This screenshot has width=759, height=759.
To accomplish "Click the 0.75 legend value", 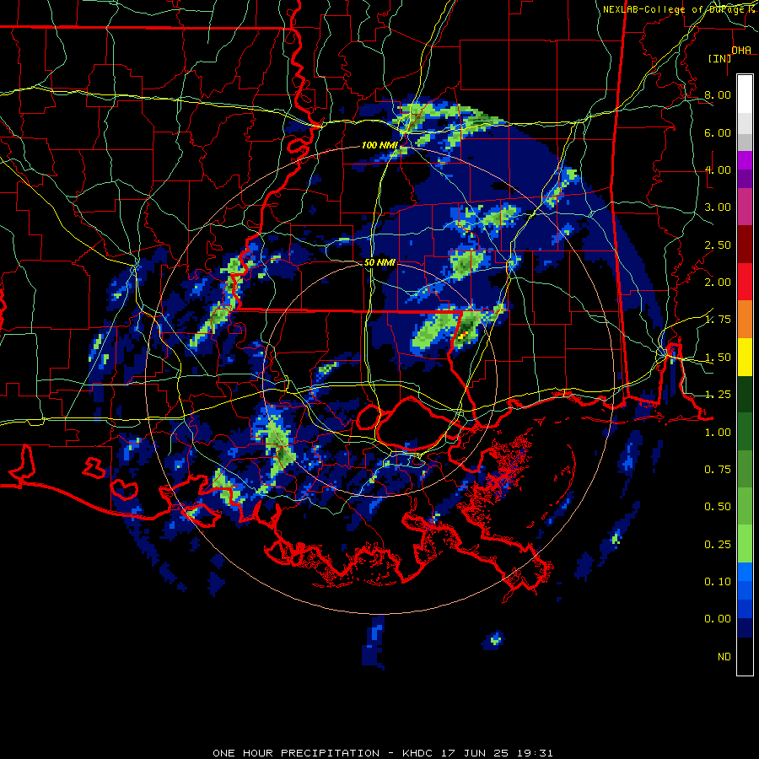I will pyautogui.click(x=718, y=470).
